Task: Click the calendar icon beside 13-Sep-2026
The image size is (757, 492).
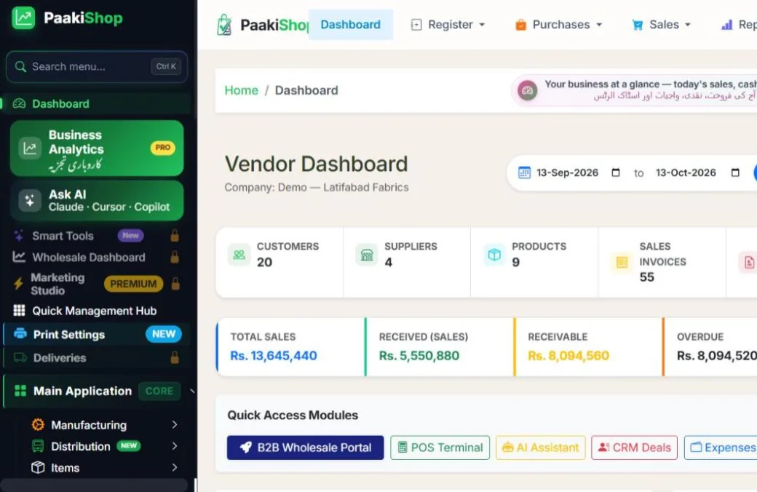Action: pyautogui.click(x=524, y=172)
